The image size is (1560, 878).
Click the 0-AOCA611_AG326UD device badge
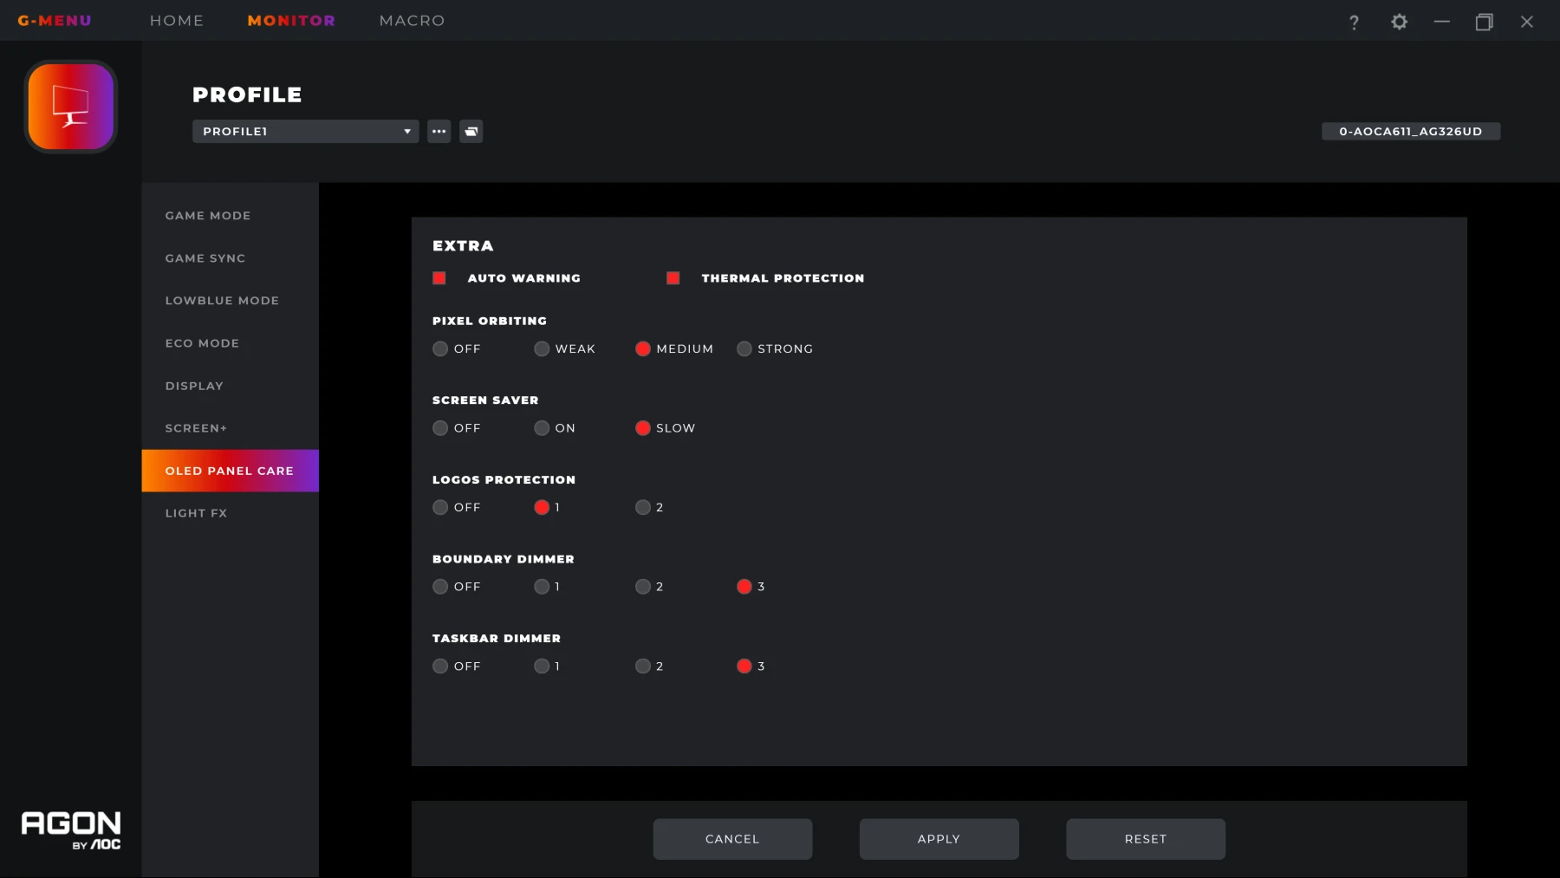[x=1411, y=131]
